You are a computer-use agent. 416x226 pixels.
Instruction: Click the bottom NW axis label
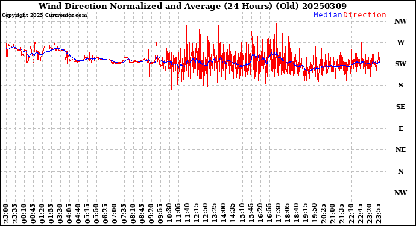[400, 193]
